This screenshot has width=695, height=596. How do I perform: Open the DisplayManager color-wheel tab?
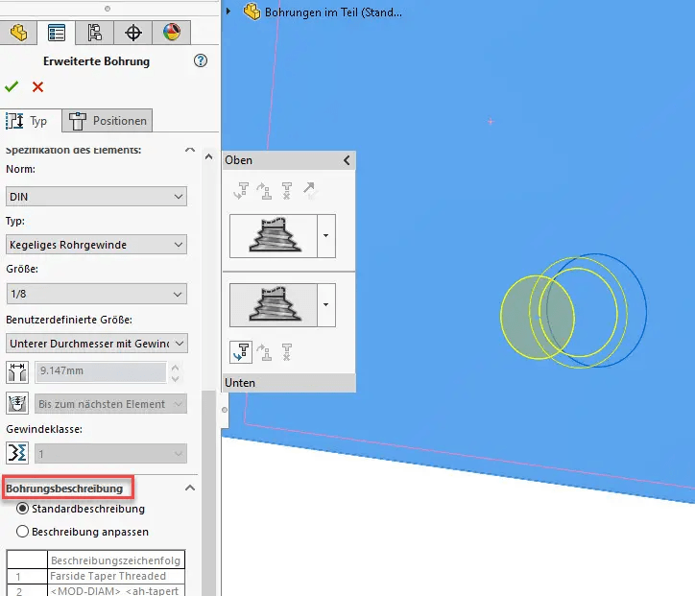172,32
